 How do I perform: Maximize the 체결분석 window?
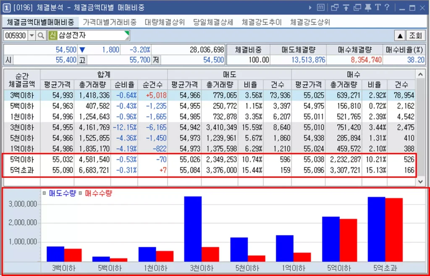pos(412,8)
